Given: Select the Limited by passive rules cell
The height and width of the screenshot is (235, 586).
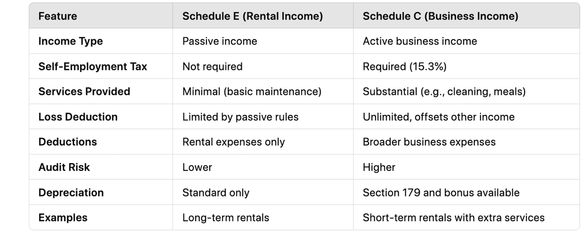Looking at the screenshot, I should [240, 117].
